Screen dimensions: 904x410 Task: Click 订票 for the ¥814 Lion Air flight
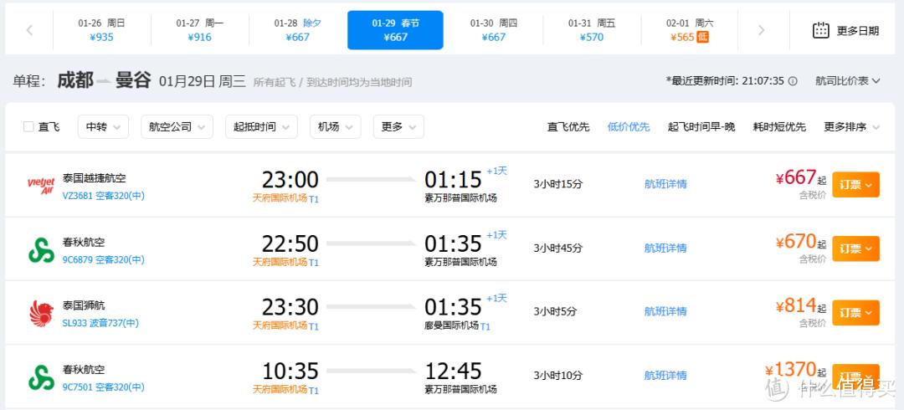(x=855, y=312)
